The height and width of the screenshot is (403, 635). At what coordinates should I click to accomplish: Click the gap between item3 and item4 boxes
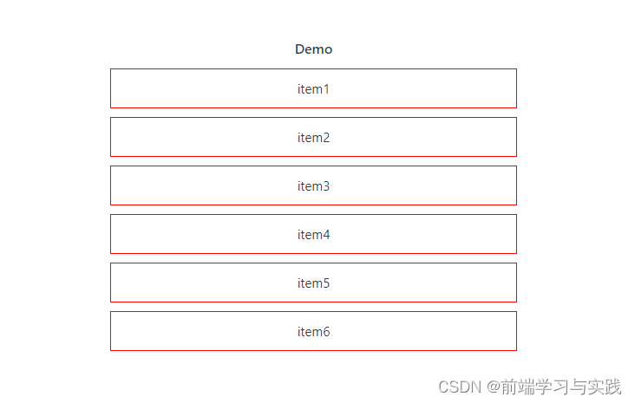[x=313, y=210]
